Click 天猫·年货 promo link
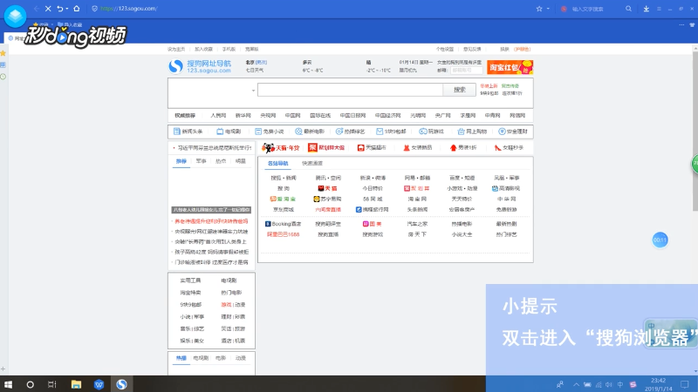The image size is (698, 392). tap(281, 147)
